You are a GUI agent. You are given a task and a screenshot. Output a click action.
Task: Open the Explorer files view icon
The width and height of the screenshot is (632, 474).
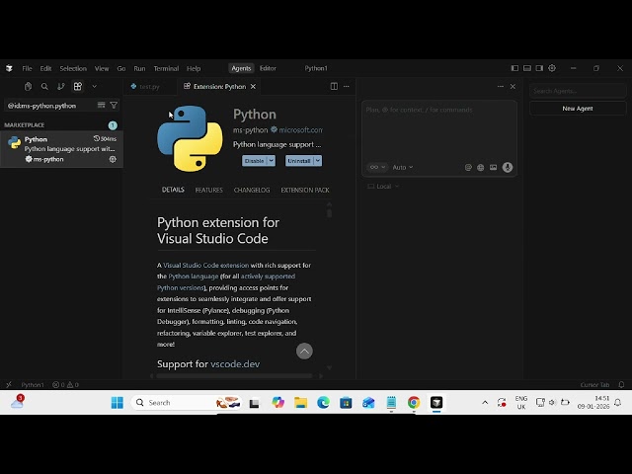tap(28, 86)
